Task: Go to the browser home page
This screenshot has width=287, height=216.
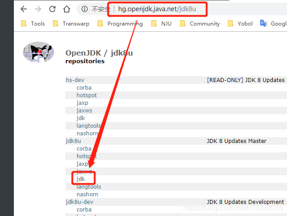Action: click(x=67, y=9)
